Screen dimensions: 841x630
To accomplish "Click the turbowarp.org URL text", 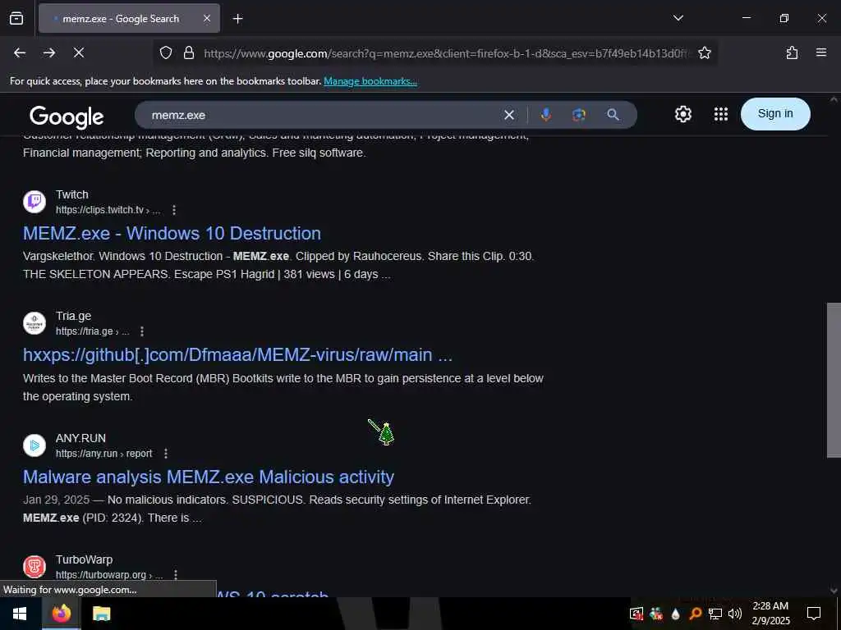I will (109, 575).
